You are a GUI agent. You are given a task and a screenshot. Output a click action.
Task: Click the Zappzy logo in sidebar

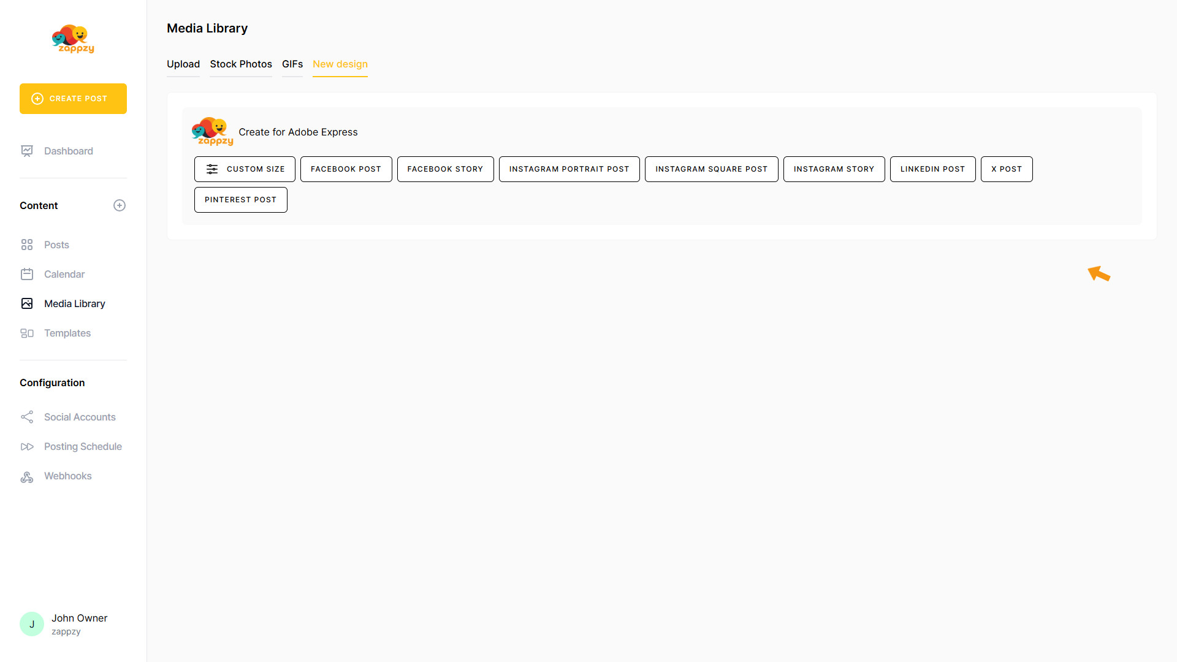tap(73, 39)
